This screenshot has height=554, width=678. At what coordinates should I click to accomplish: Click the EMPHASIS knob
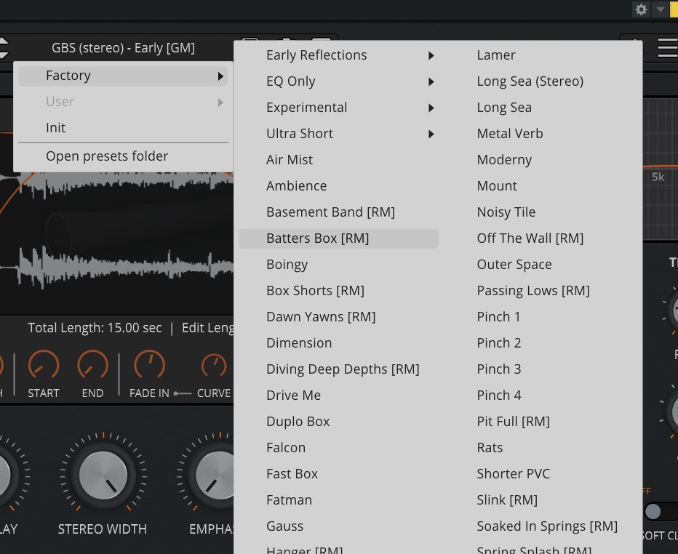(211, 476)
